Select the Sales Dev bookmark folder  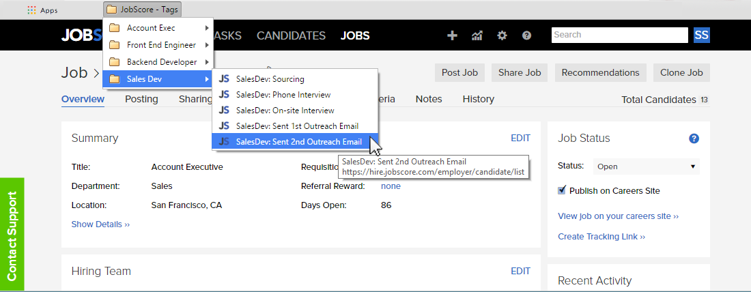[158, 79]
